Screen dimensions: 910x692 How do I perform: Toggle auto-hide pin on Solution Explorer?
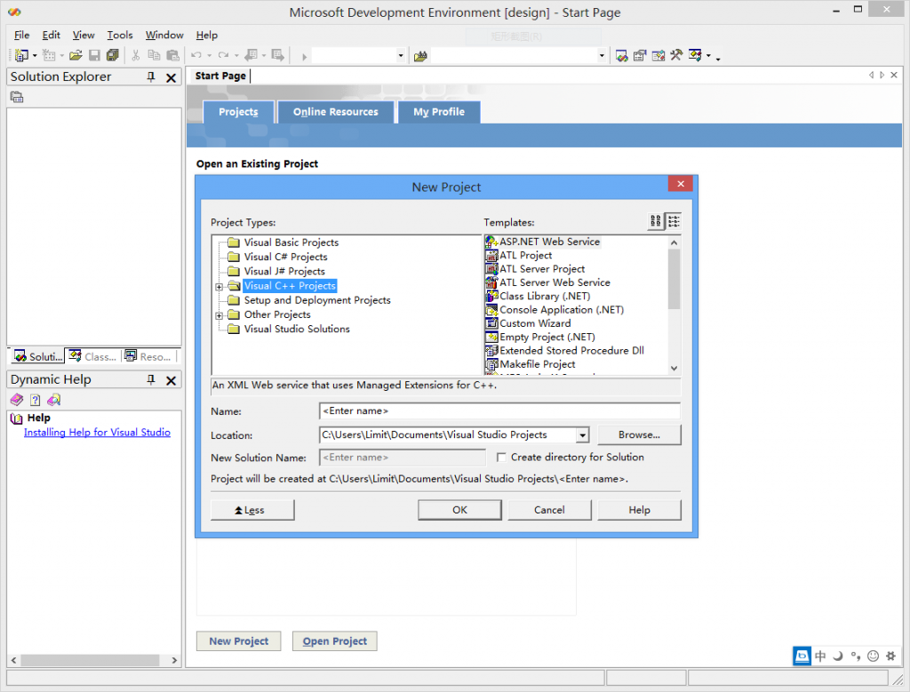click(149, 76)
